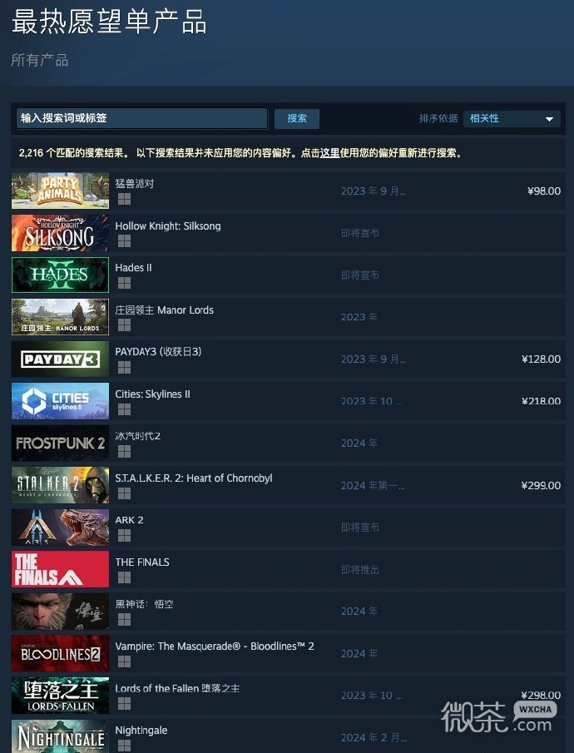Select the Cities: Skylines II title
The width and height of the screenshot is (574, 753).
point(153,394)
